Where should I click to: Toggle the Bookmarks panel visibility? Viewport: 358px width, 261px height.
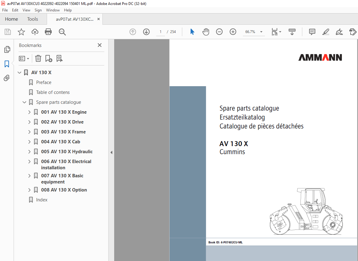pyautogui.click(x=7, y=64)
